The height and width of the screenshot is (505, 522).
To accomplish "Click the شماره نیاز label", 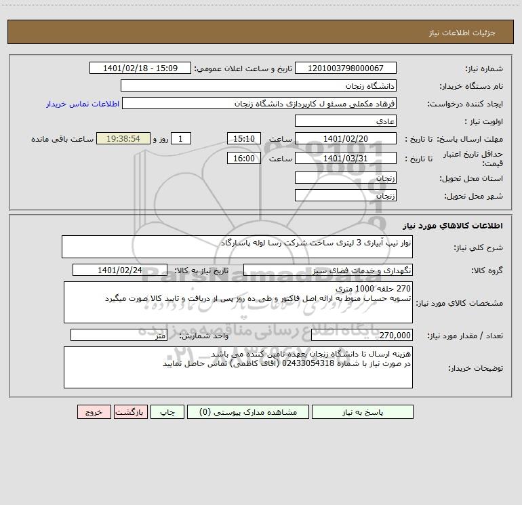I will click(484, 68).
